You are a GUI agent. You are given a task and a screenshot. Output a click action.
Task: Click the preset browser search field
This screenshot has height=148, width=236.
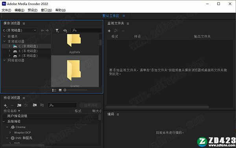[x=62, y=105]
